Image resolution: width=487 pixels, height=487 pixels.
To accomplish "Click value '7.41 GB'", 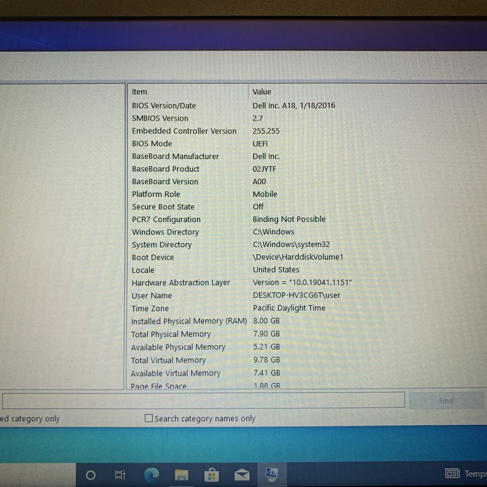I will pos(267,373).
